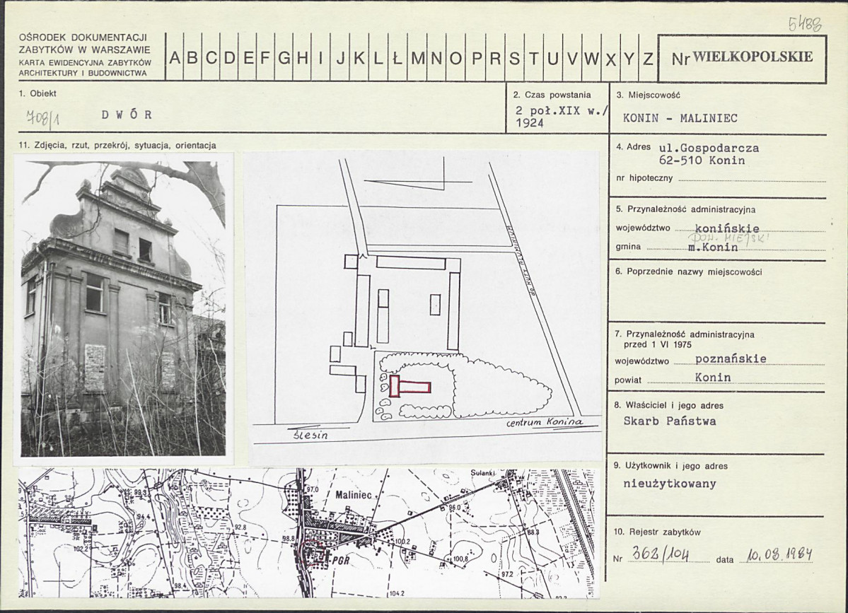The width and height of the screenshot is (848, 613).
Task: Click 'Konin' powiat value
Action: (x=713, y=378)
